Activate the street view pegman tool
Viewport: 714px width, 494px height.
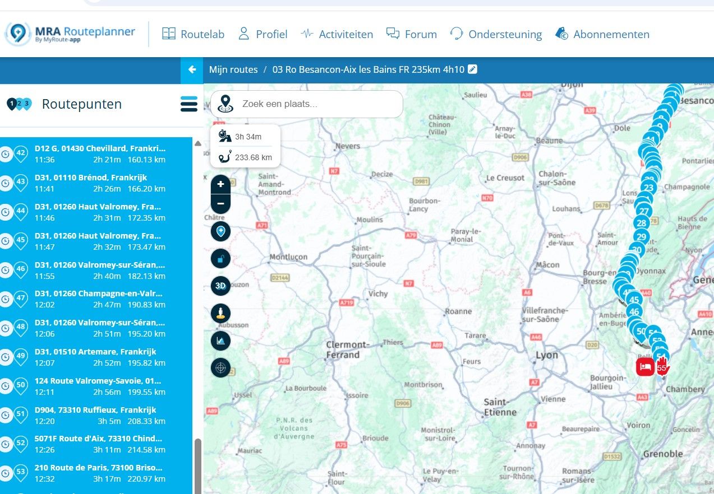click(221, 313)
